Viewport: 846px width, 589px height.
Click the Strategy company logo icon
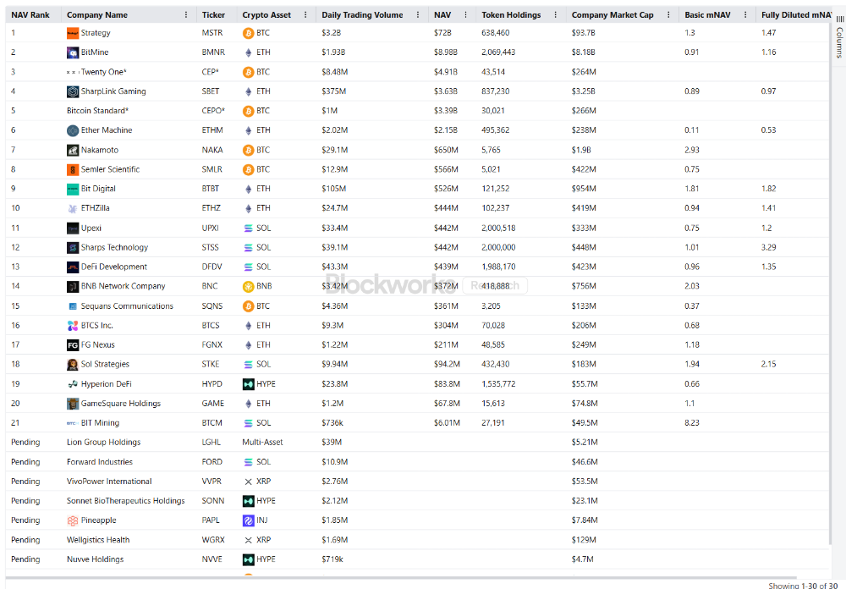[73, 33]
